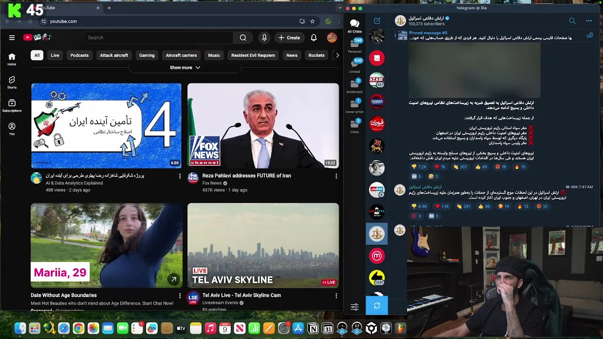Open App Store from the Dock
Image resolution: width=603 pixels, height=339 pixels.
point(298,328)
